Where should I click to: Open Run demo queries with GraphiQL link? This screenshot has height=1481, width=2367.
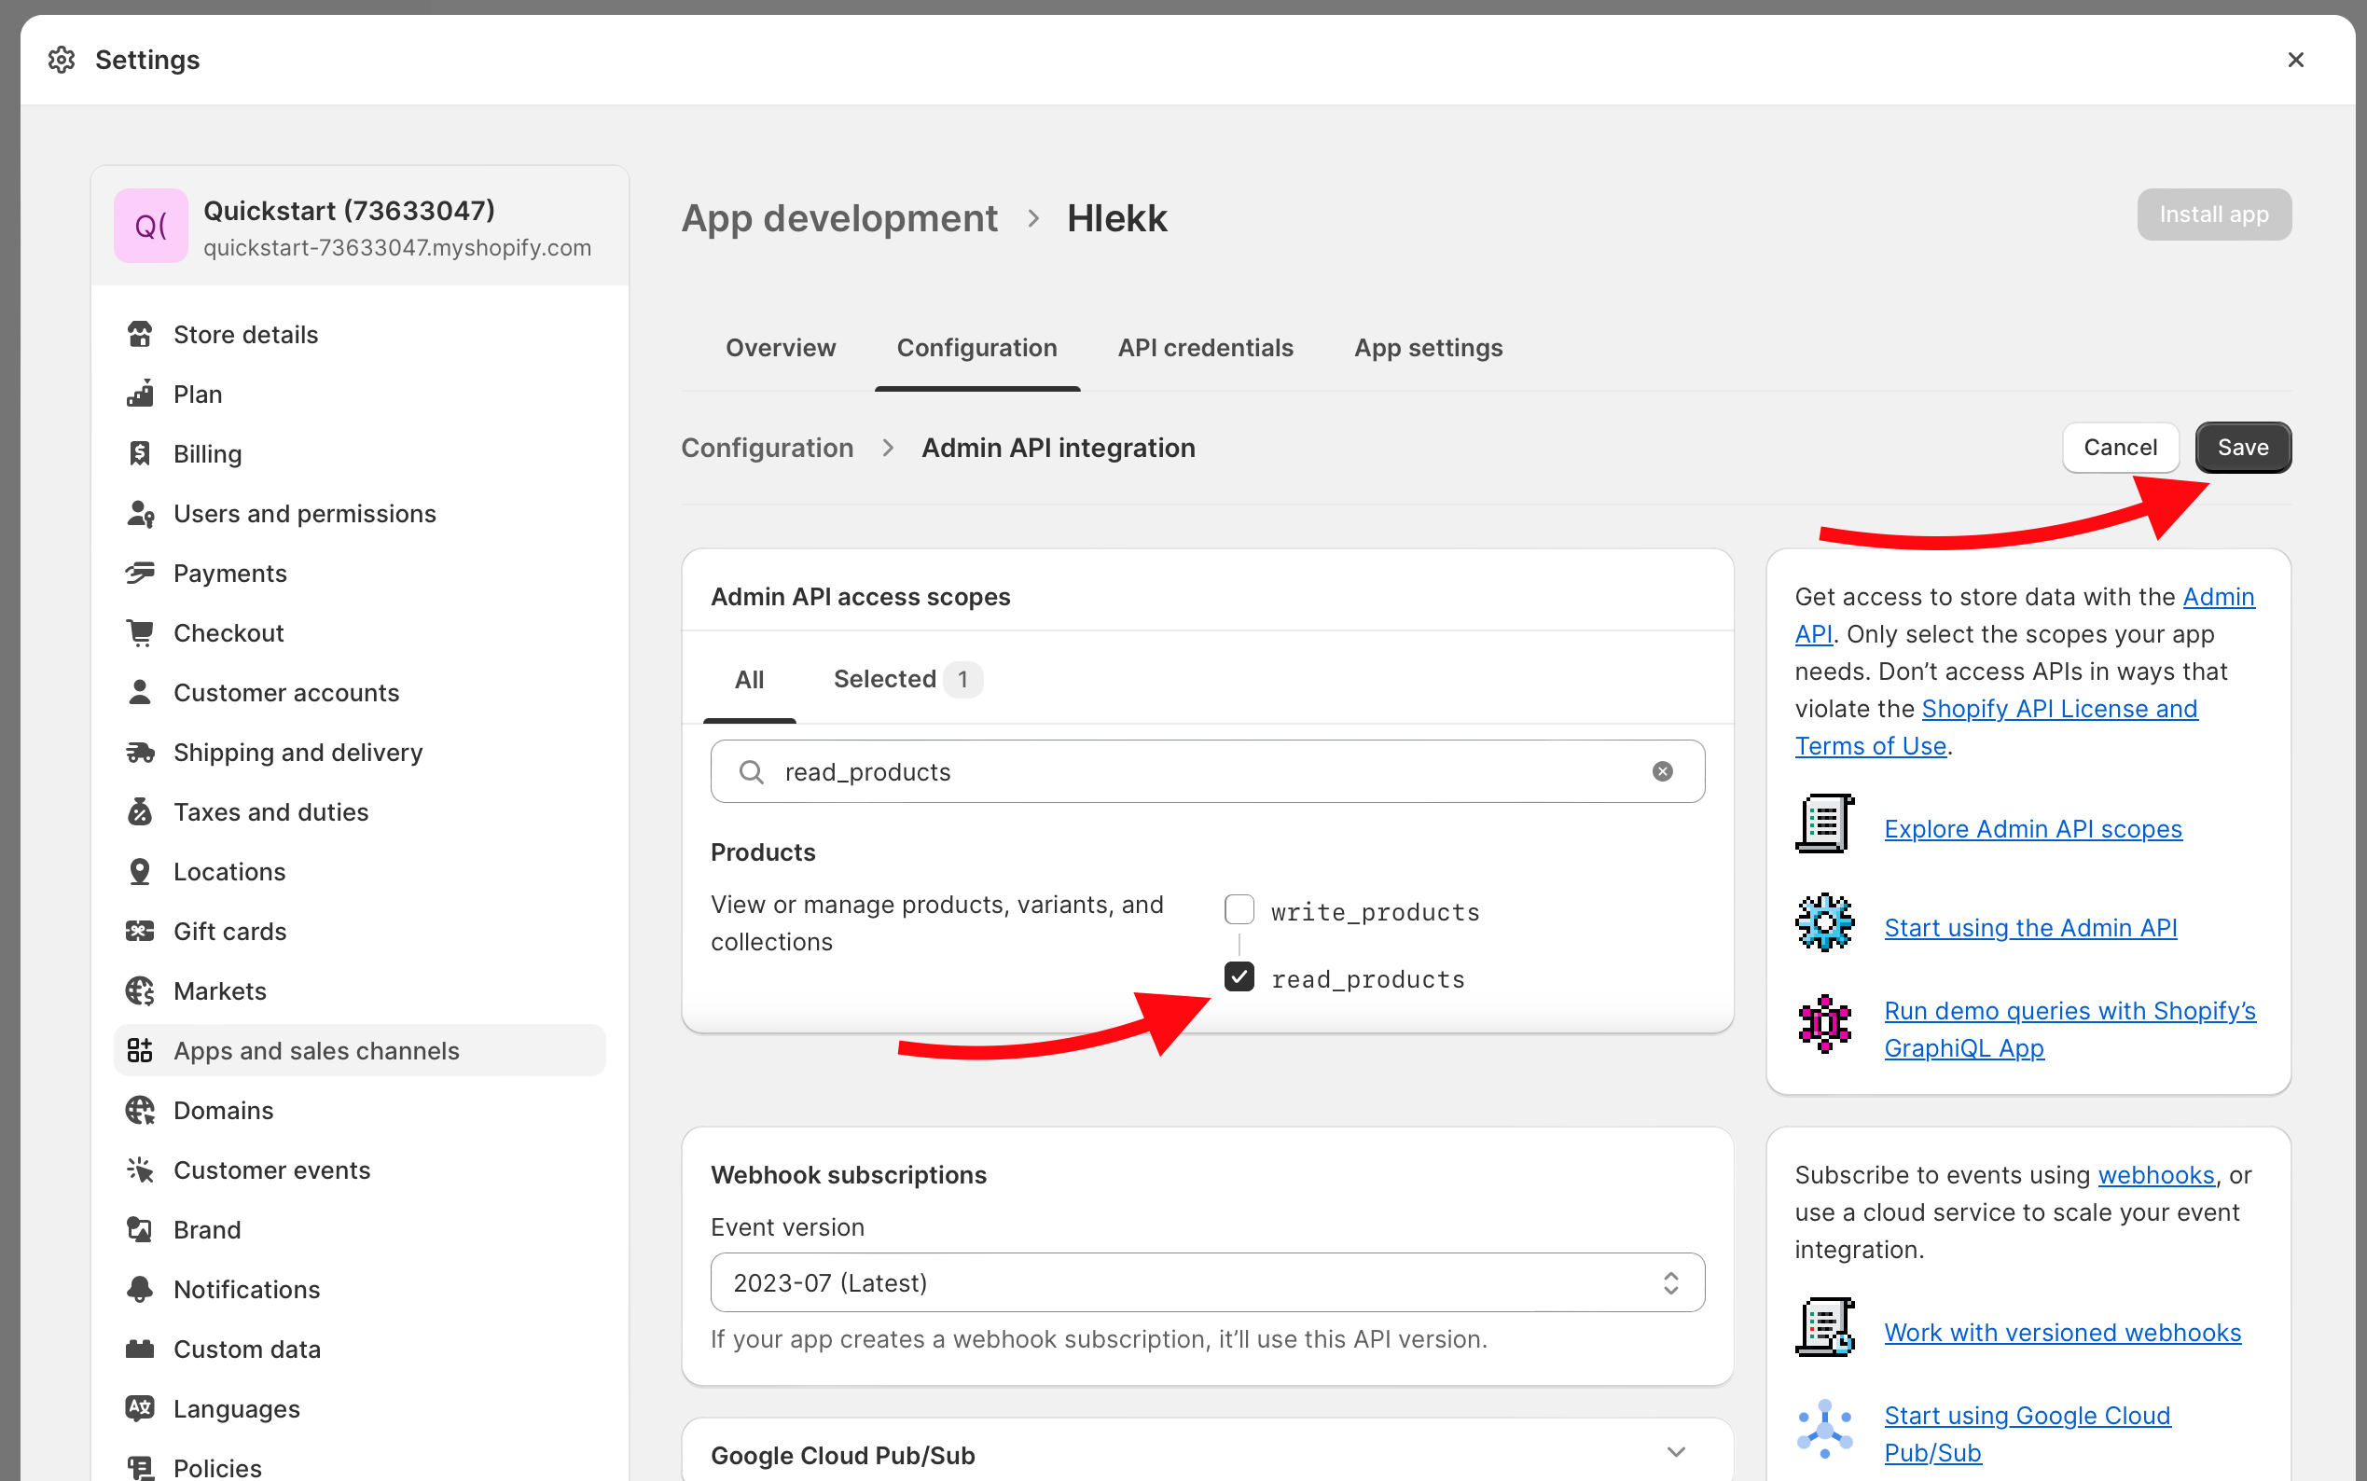coord(2069,1030)
